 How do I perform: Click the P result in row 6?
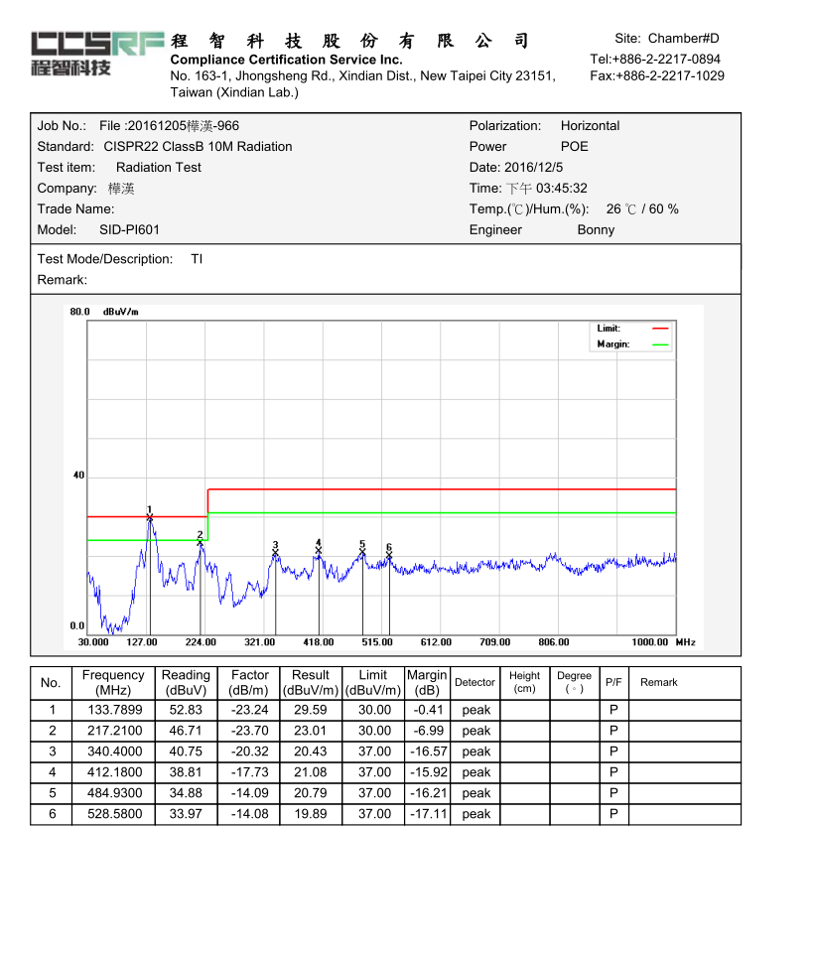(x=614, y=814)
